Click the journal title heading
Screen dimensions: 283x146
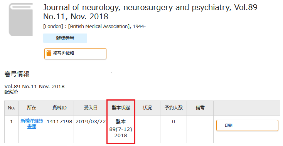pos(150,12)
